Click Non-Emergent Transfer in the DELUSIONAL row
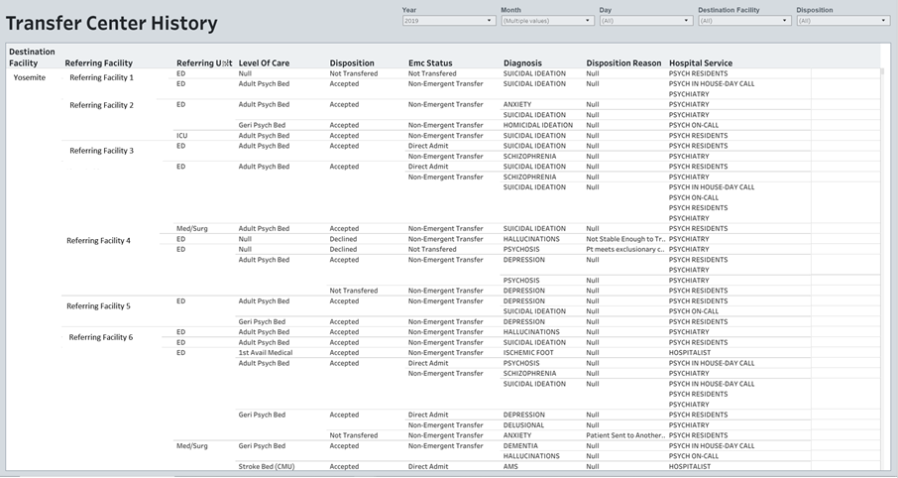 click(x=446, y=425)
